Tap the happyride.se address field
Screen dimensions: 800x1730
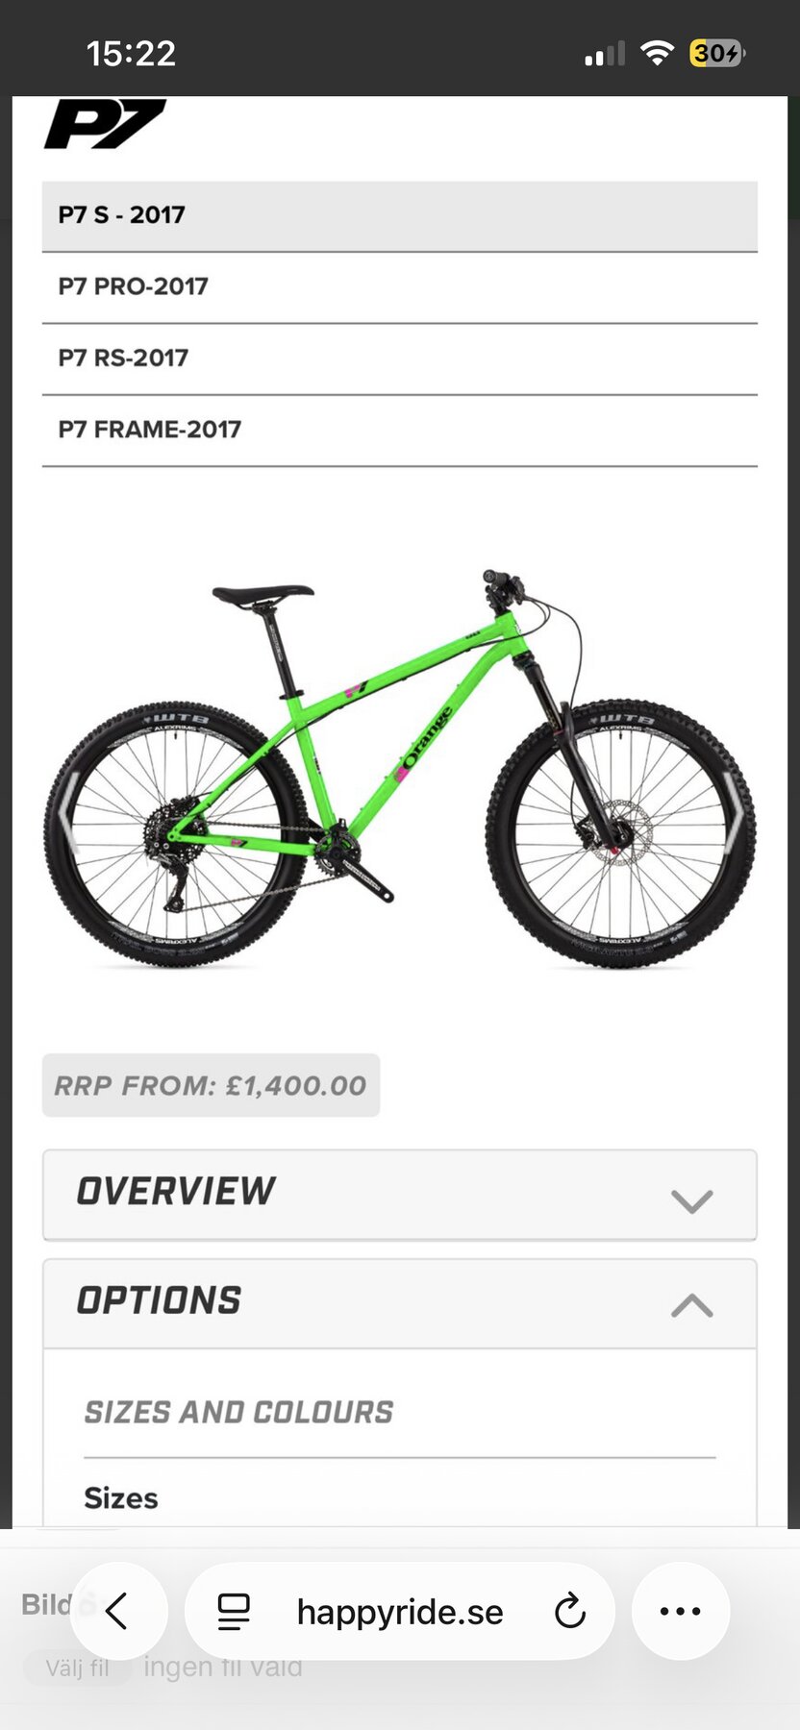tap(400, 1612)
